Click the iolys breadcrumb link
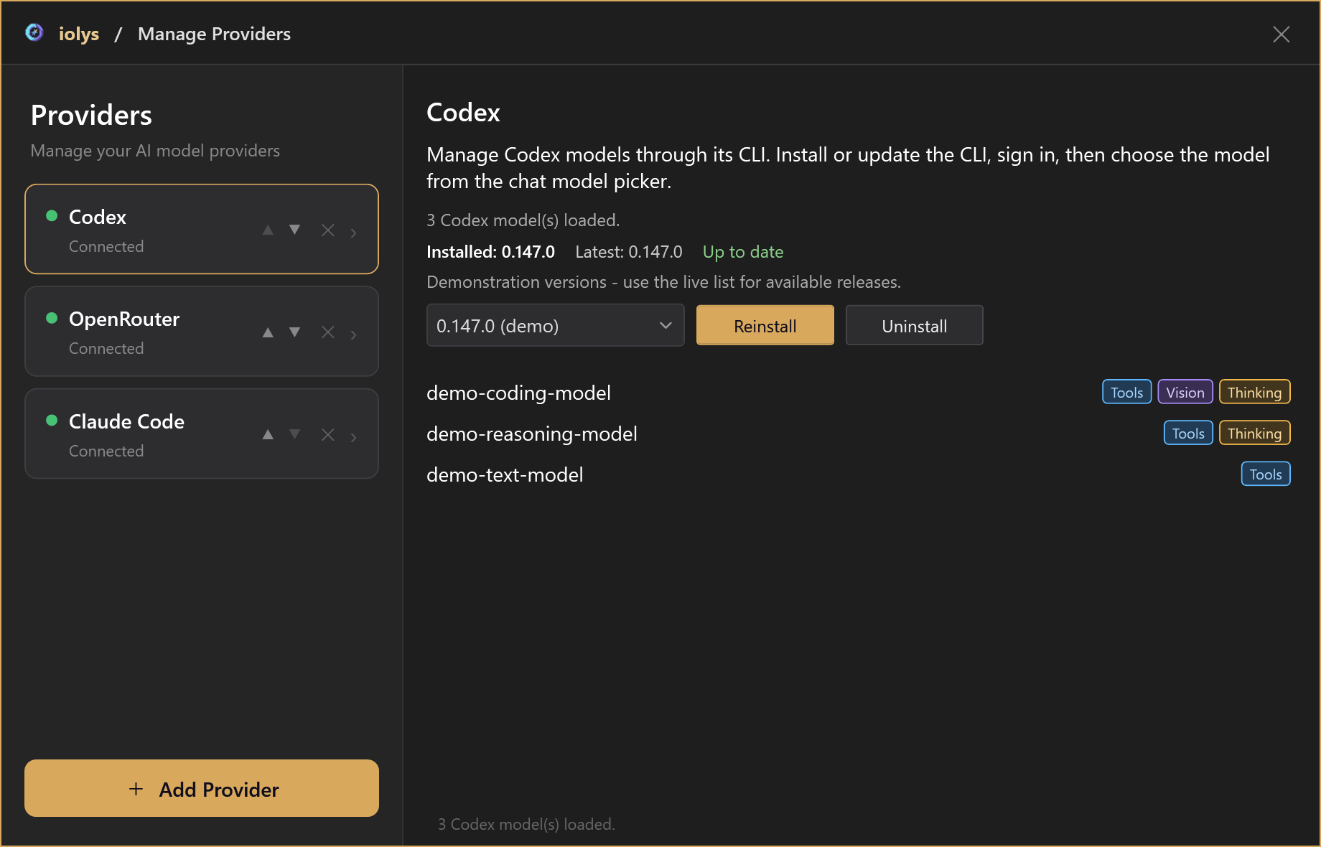 click(x=79, y=34)
